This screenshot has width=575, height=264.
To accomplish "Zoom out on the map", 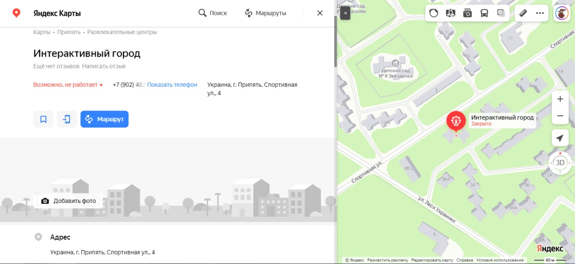I will click(560, 116).
